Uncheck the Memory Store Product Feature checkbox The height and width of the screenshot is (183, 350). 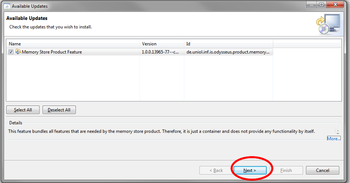coord(11,52)
